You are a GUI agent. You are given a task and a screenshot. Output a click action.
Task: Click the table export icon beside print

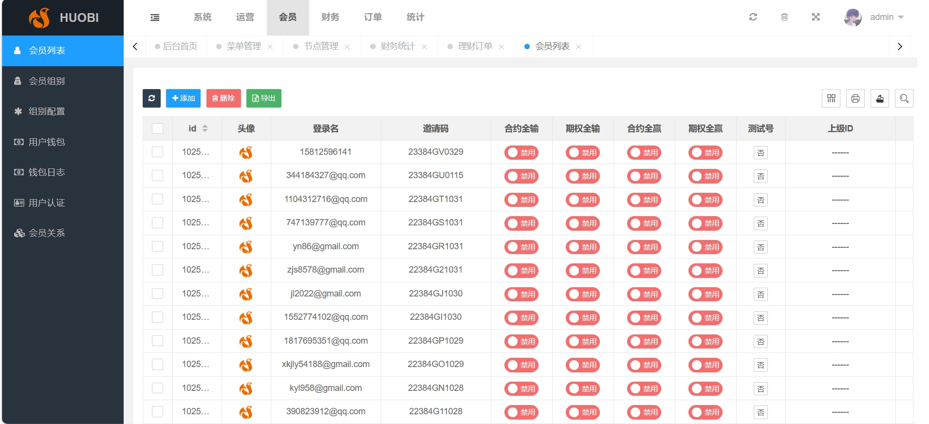click(x=880, y=98)
